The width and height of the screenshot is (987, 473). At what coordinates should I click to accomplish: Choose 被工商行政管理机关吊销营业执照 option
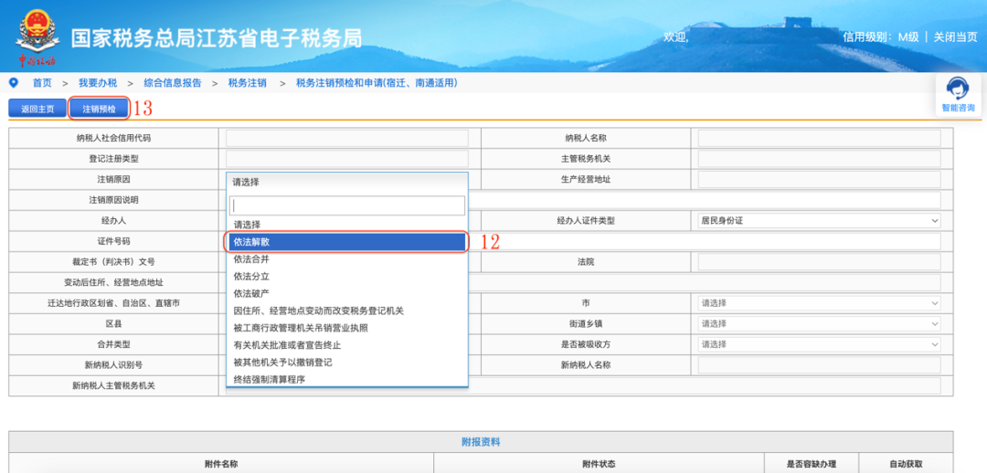(x=347, y=328)
